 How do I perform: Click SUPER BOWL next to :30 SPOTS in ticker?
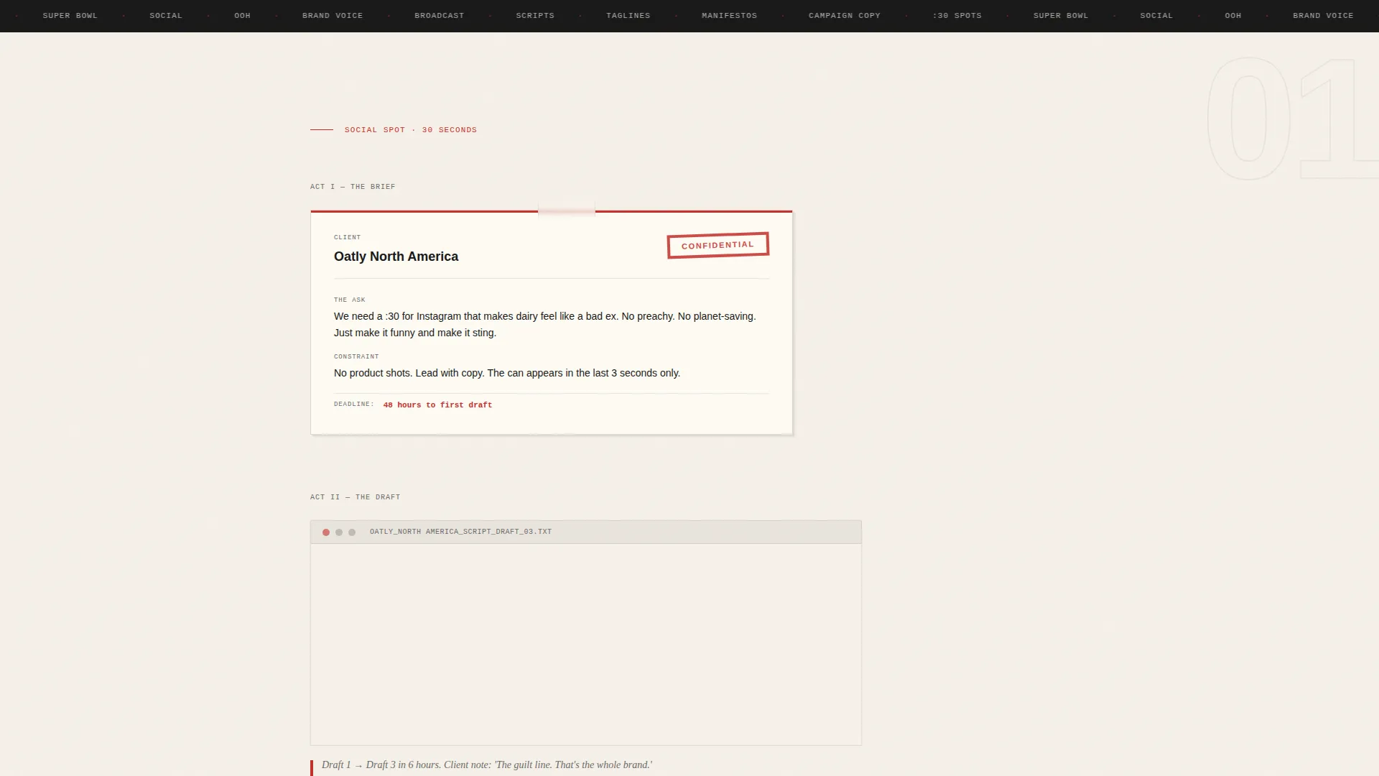point(1061,16)
